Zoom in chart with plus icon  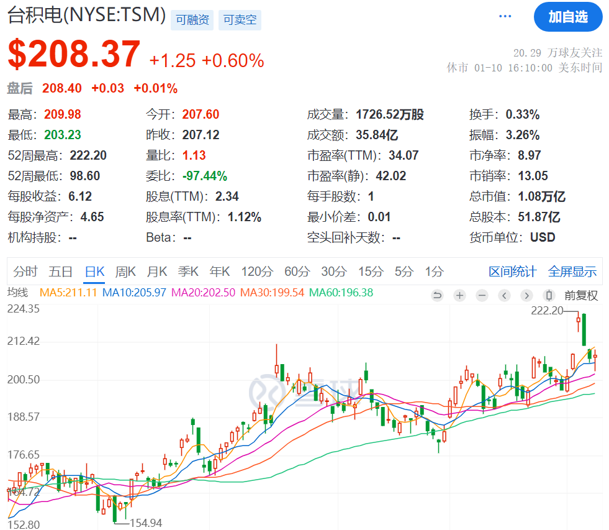pos(459,296)
